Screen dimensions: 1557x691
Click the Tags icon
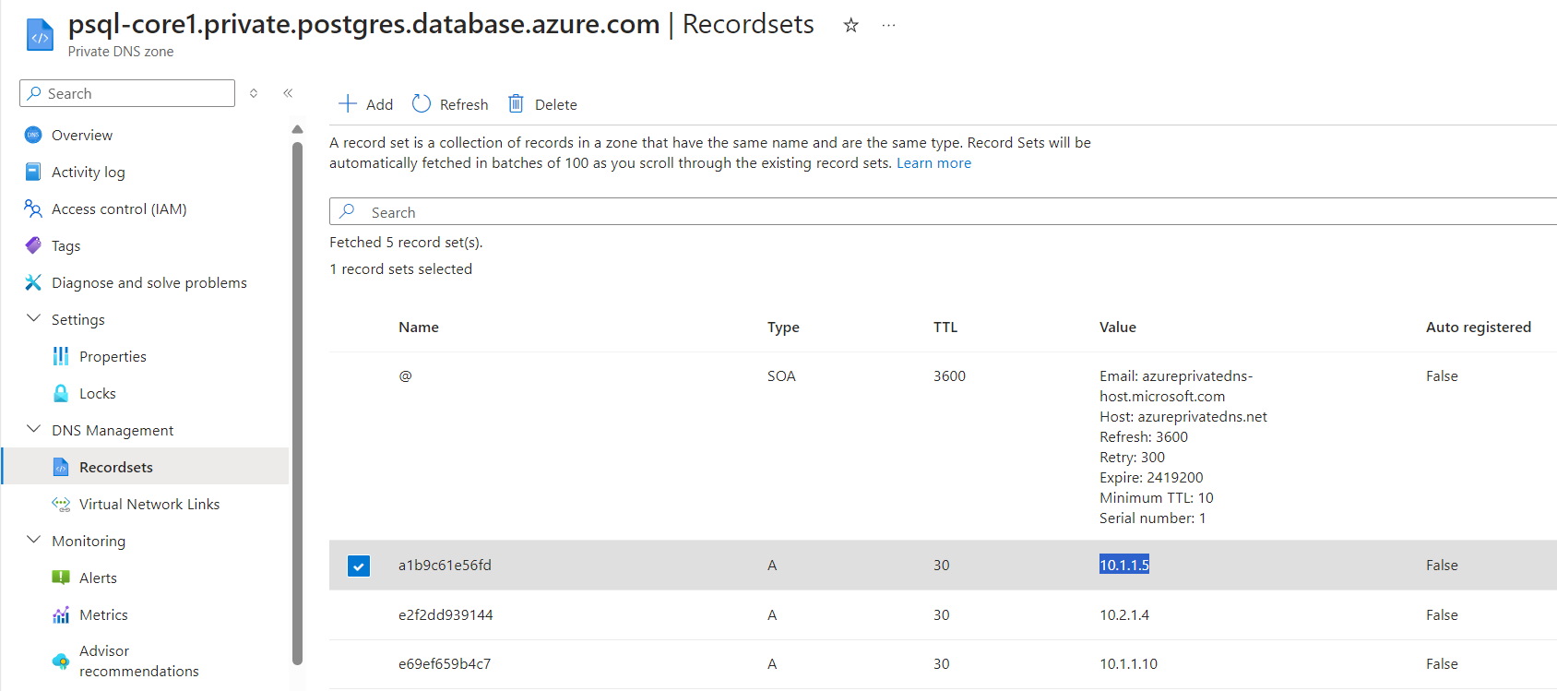click(x=33, y=245)
